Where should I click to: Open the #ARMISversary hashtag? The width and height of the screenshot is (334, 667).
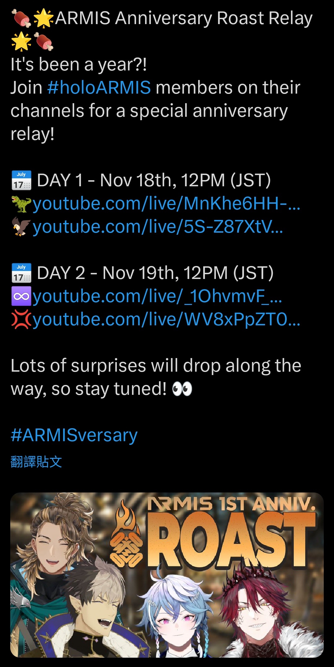[74, 435]
